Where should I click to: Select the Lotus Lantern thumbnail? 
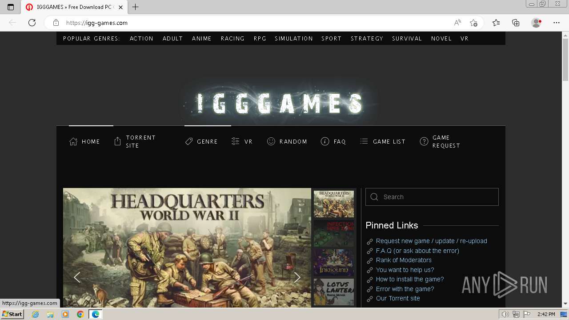pos(334,292)
